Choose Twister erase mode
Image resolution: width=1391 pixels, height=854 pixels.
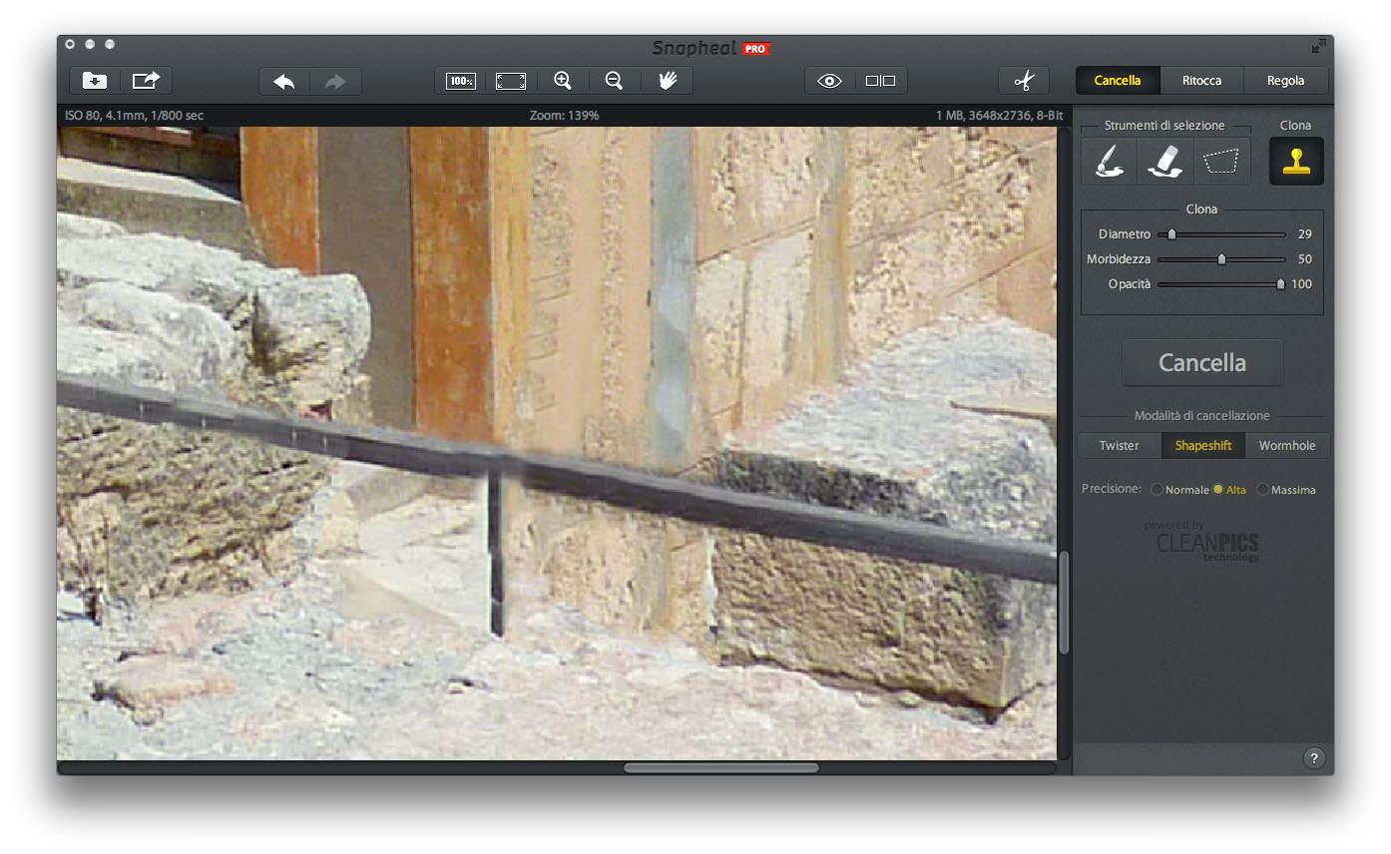(1120, 446)
